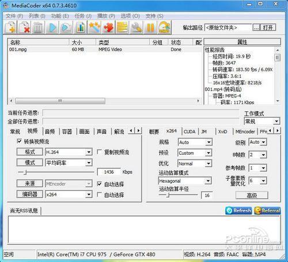Click the file list horizontal scrollbar

[60, 101]
